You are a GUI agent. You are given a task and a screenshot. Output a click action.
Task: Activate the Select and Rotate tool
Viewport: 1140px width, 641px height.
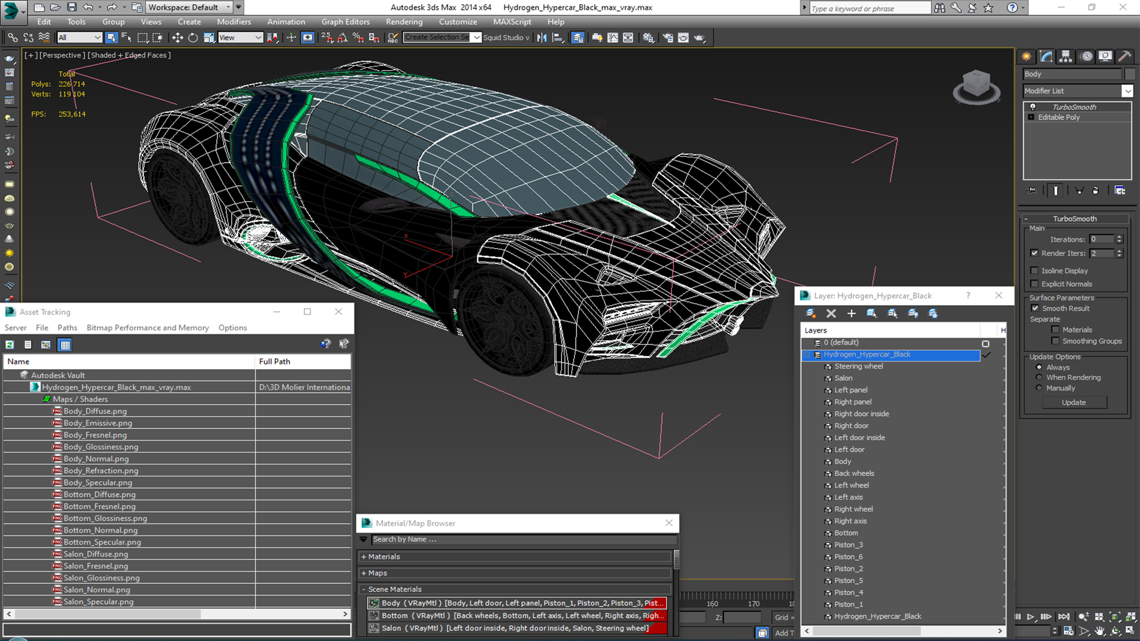(x=193, y=37)
